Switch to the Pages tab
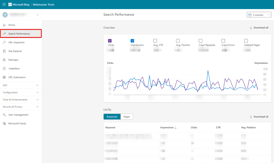This screenshot has height=163, width=274. (127, 117)
